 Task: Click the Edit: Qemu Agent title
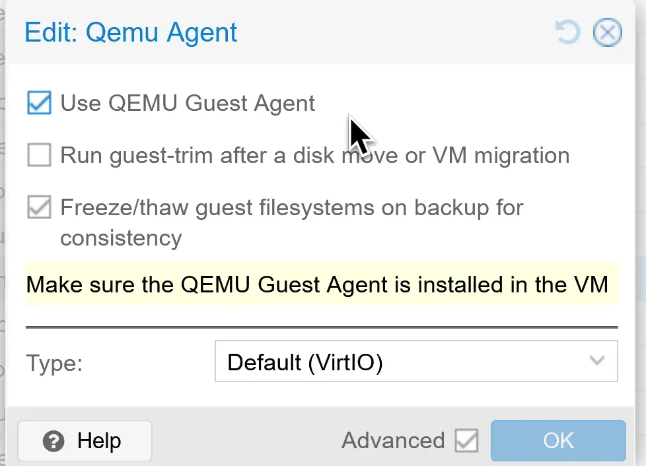point(130,32)
